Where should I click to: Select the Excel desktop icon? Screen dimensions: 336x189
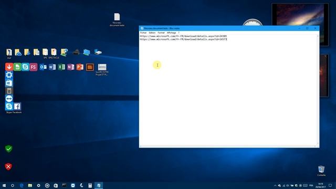pos(61,67)
